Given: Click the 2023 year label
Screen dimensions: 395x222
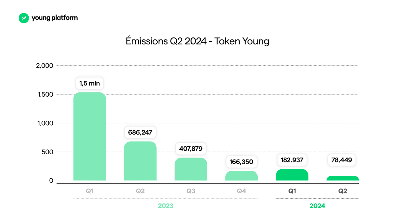Looking at the screenshot, I should tap(166, 206).
